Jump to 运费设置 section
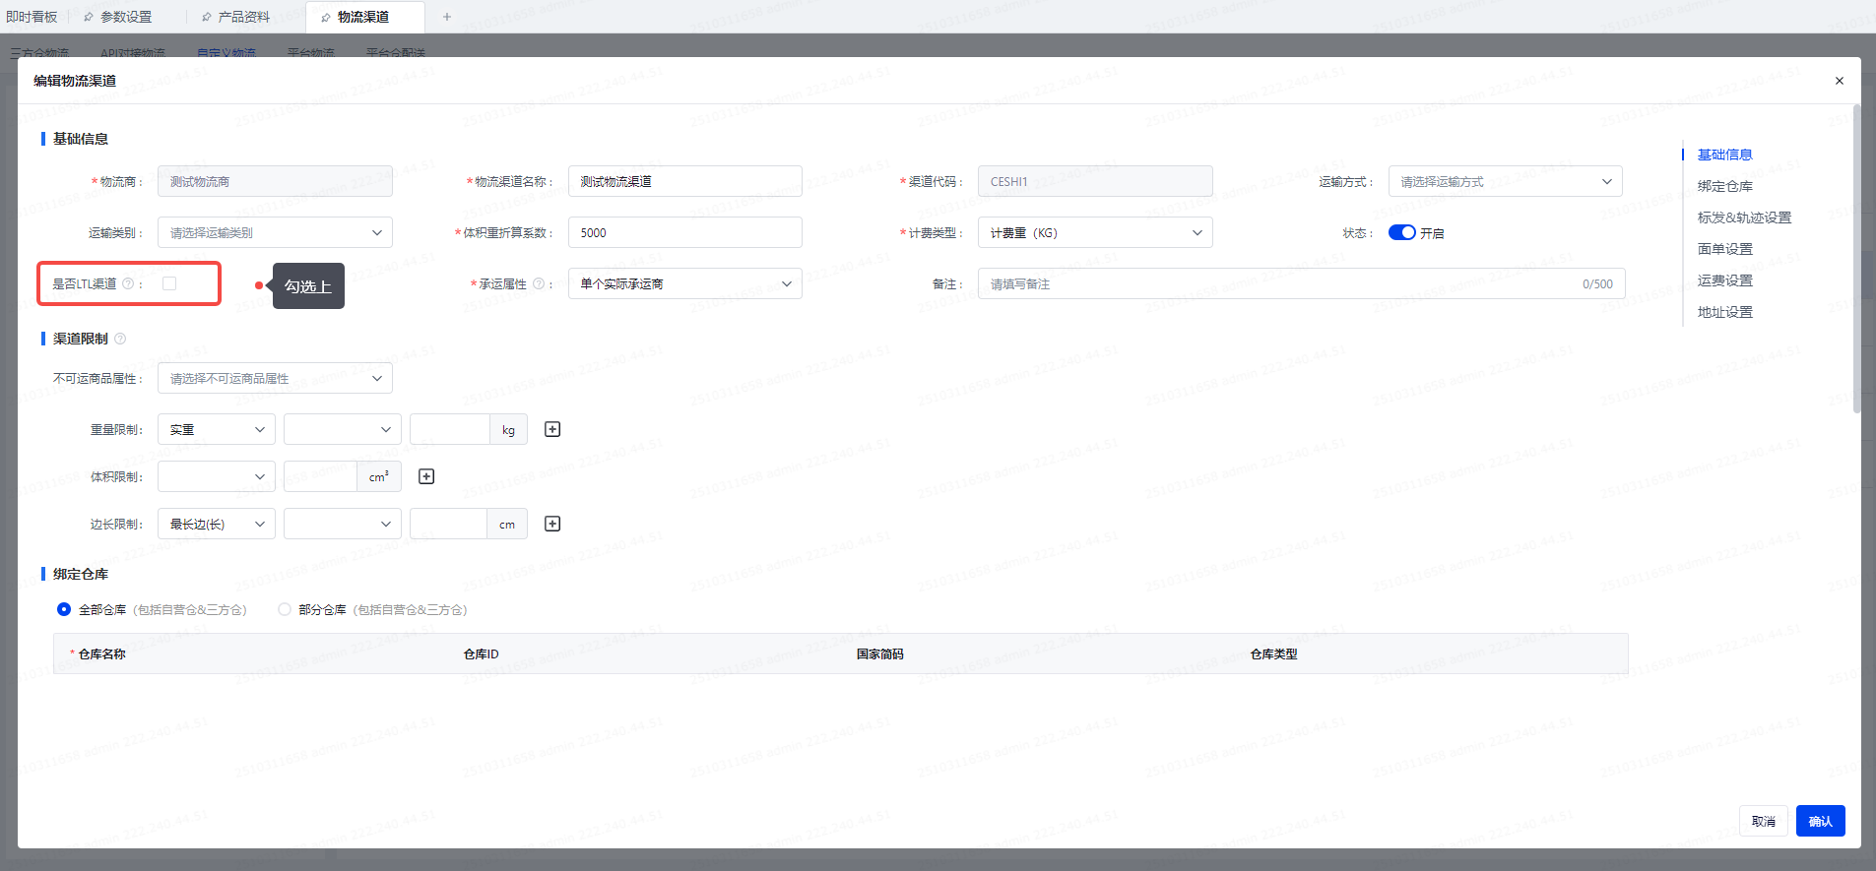The width and height of the screenshot is (1876, 871). pos(1724,280)
